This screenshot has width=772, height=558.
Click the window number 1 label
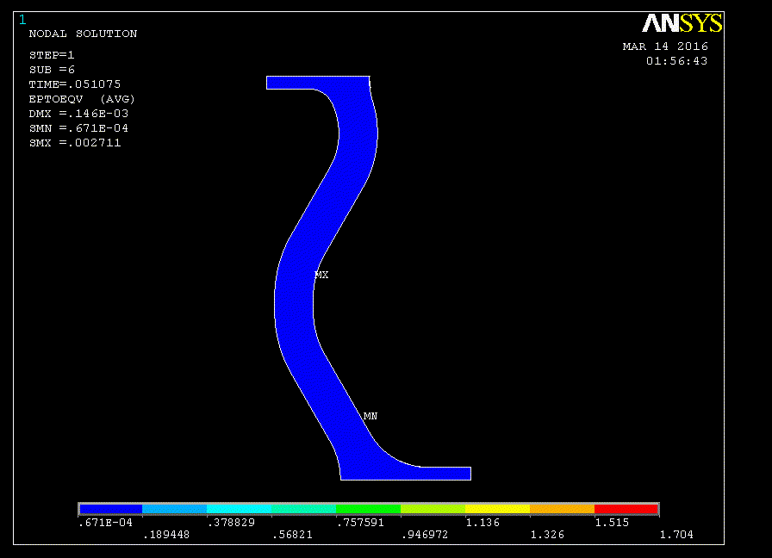[x=22, y=20]
